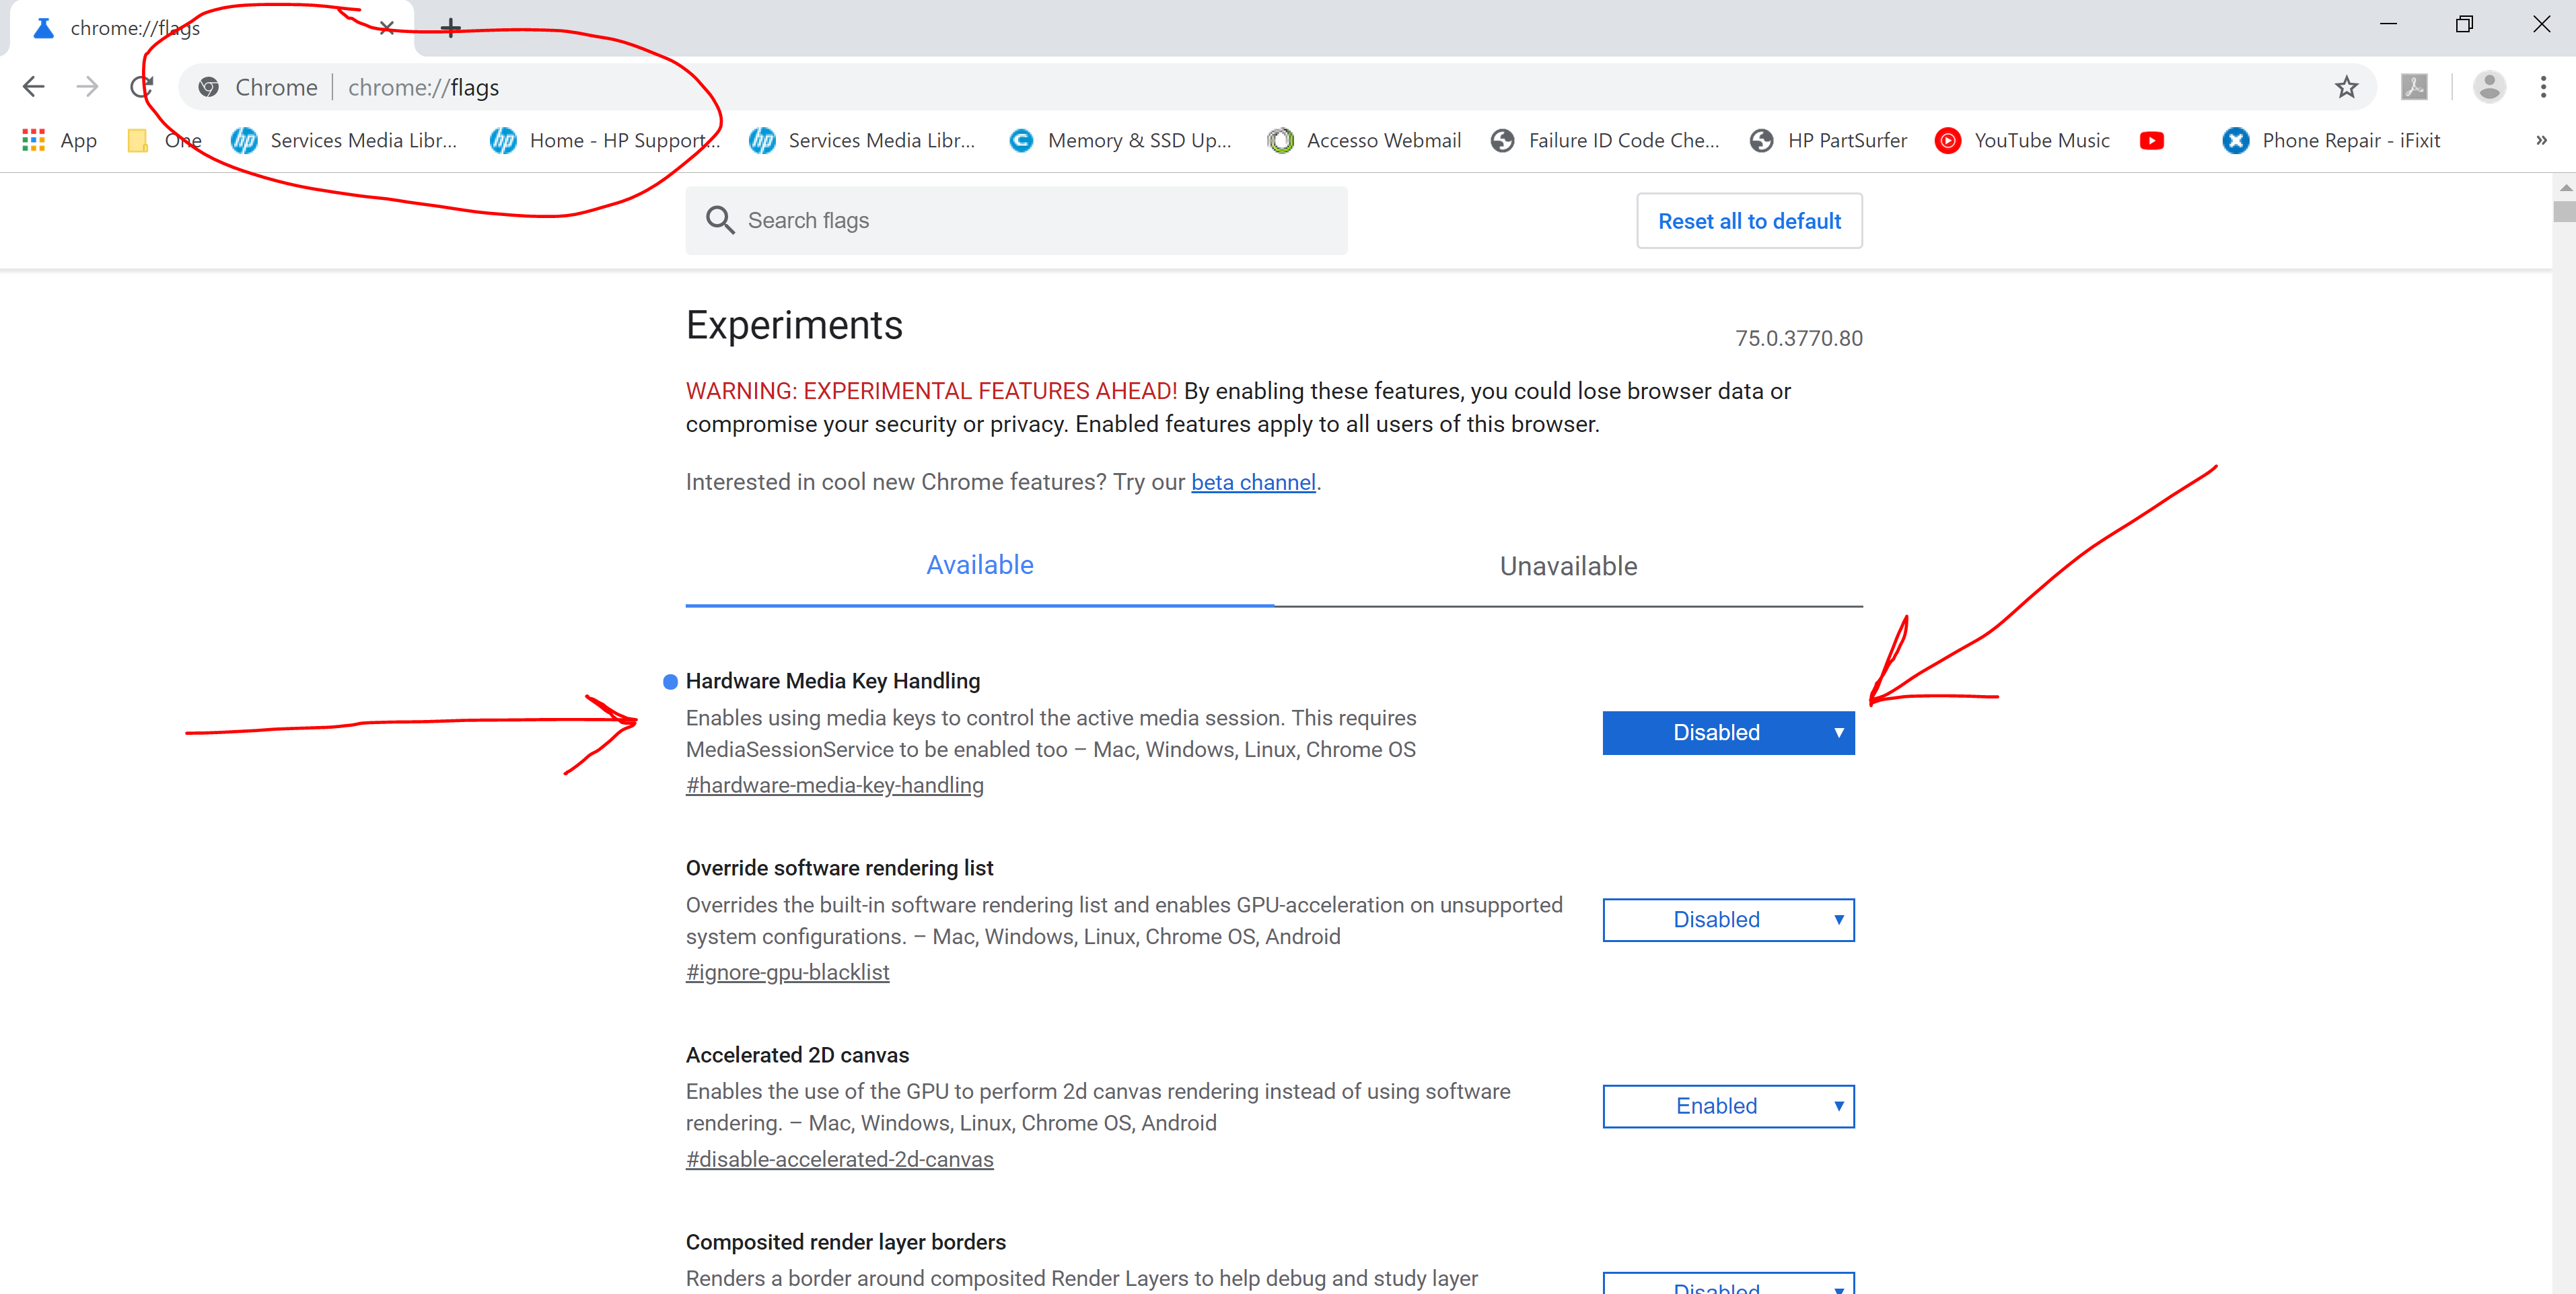Open Chrome's three-dot menu

tap(2543, 87)
